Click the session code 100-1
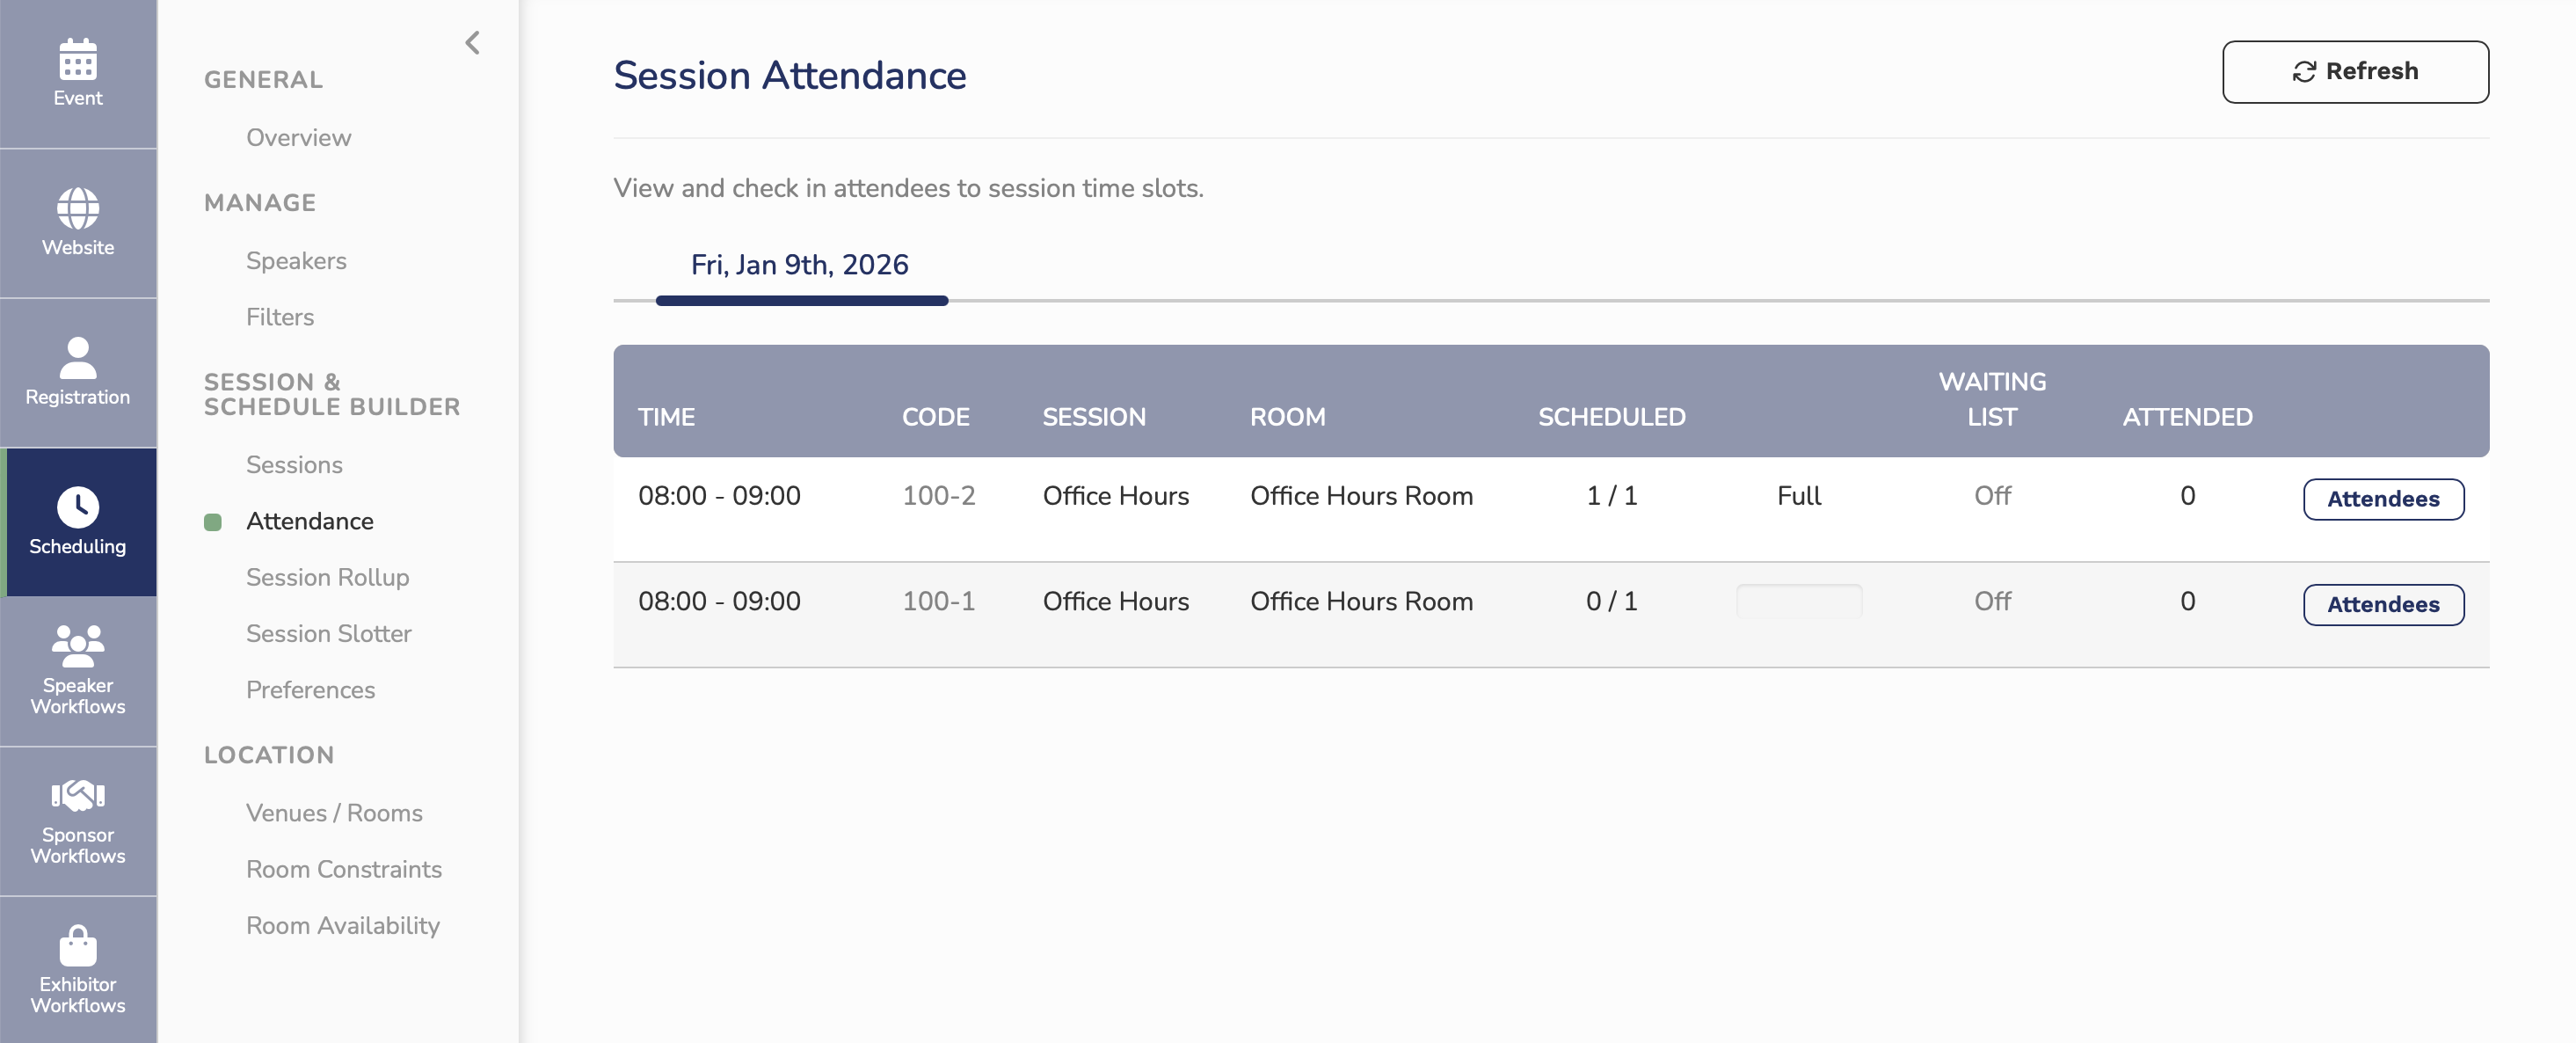This screenshot has width=2576, height=1043. pyautogui.click(x=938, y=601)
